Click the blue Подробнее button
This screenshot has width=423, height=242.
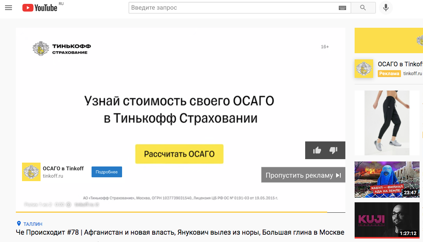pyautogui.click(x=107, y=172)
